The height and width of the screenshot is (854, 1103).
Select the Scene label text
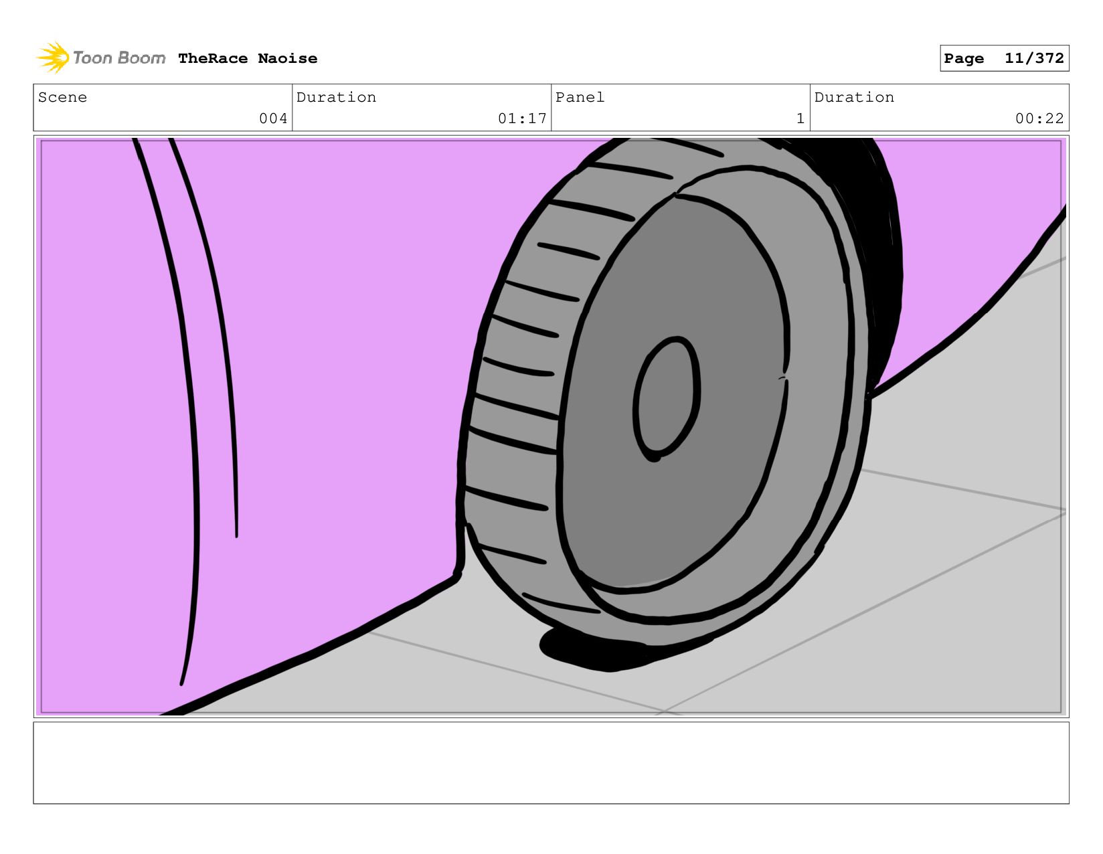coord(62,97)
